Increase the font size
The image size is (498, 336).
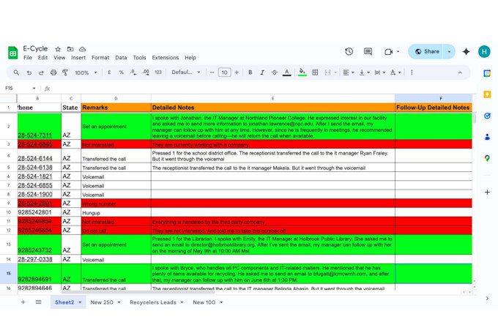click(237, 72)
